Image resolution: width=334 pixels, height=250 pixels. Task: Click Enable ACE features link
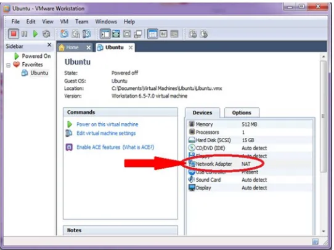[98, 147]
